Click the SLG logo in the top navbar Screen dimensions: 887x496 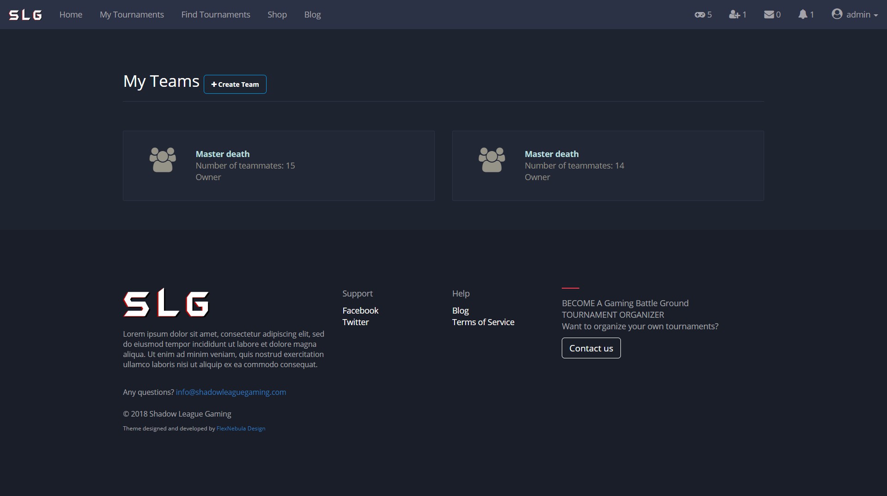tap(25, 15)
